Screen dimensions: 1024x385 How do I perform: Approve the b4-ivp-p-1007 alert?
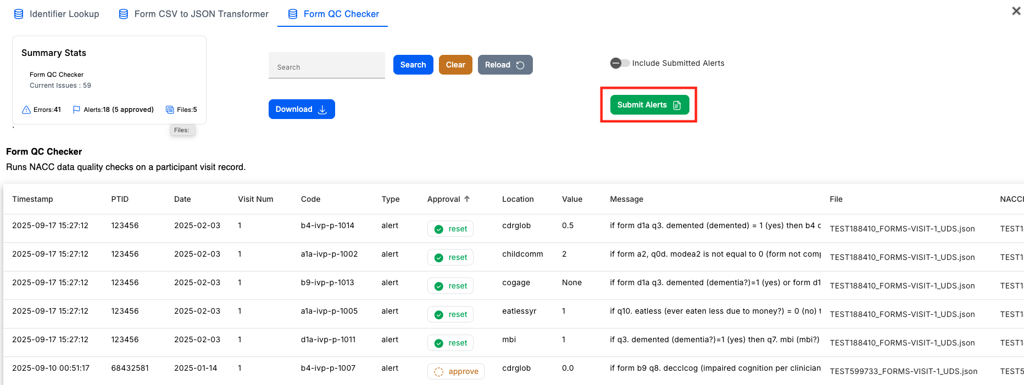pos(457,371)
